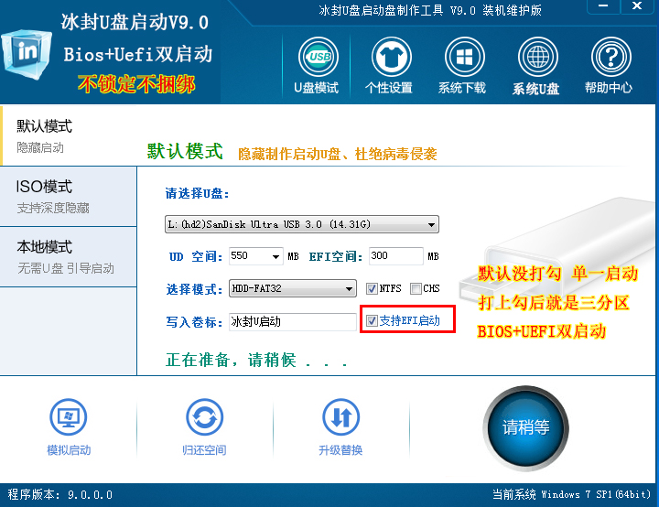Open 系统下载 via the Windows logo icon
Screen dimensions: 659x507
(464, 57)
